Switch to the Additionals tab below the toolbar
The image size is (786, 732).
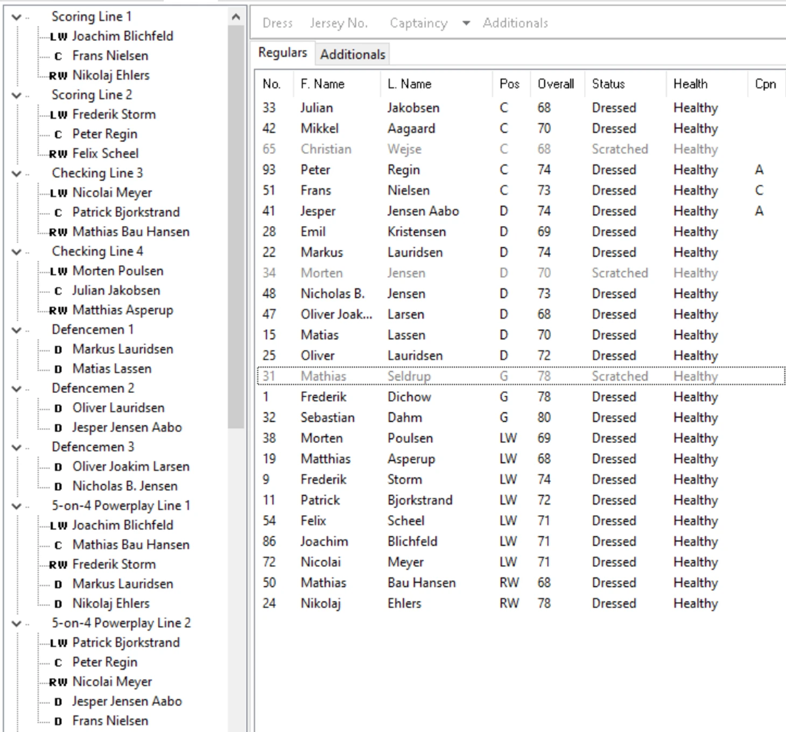pyautogui.click(x=353, y=54)
